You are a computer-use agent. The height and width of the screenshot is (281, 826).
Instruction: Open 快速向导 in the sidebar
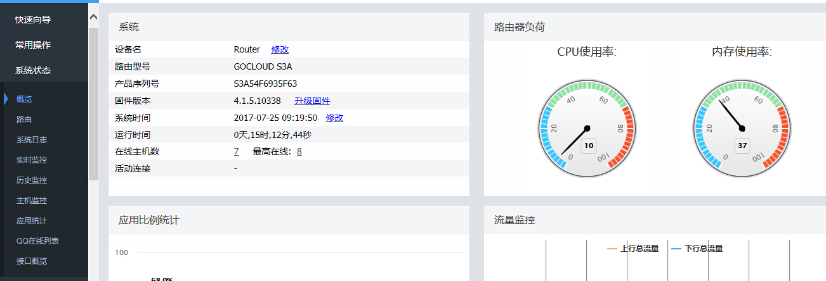tap(33, 20)
